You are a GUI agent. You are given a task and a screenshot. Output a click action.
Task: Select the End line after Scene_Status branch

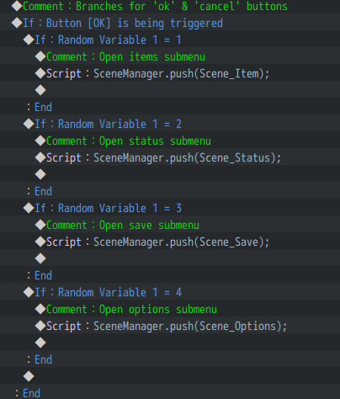point(170,191)
